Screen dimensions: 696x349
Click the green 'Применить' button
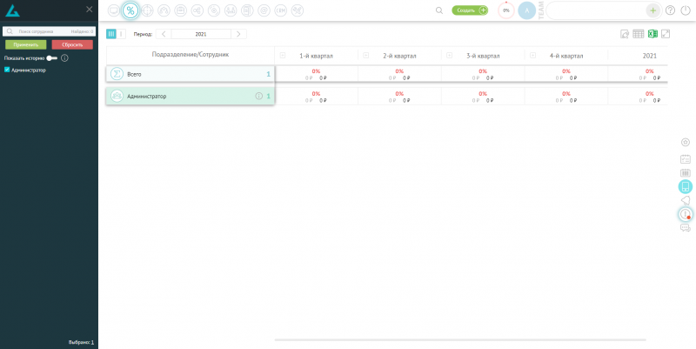(25, 44)
